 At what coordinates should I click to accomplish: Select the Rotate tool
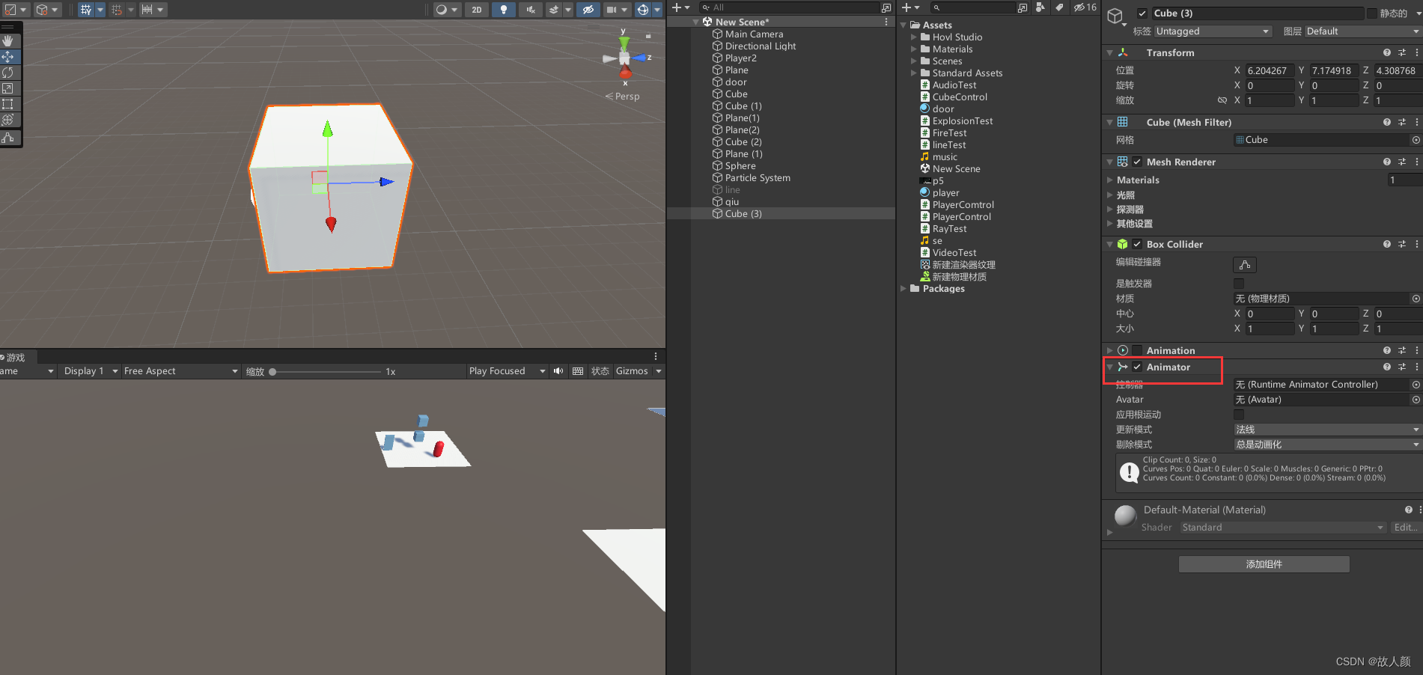pos(8,73)
